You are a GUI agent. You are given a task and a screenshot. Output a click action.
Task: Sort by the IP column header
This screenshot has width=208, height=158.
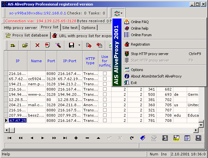(x=18, y=61)
